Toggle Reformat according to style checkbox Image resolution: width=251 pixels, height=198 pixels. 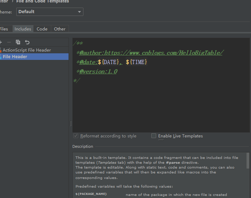point(76,136)
